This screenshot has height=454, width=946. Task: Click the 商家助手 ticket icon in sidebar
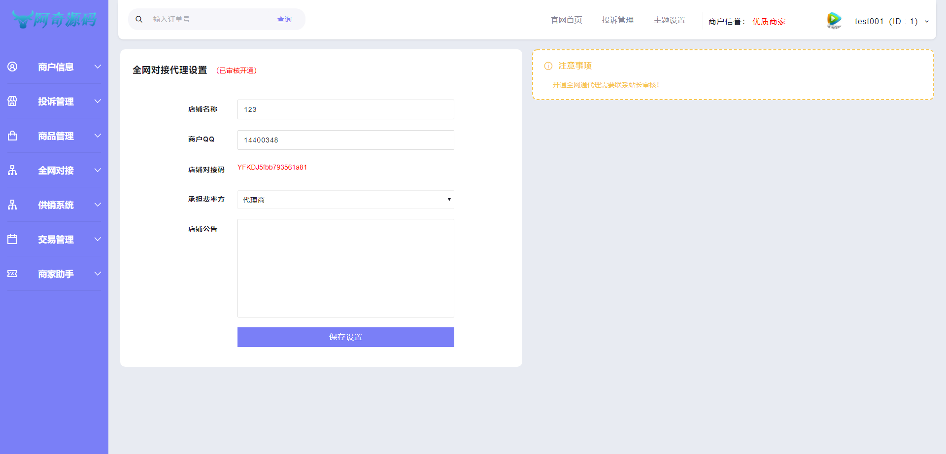pyautogui.click(x=12, y=274)
